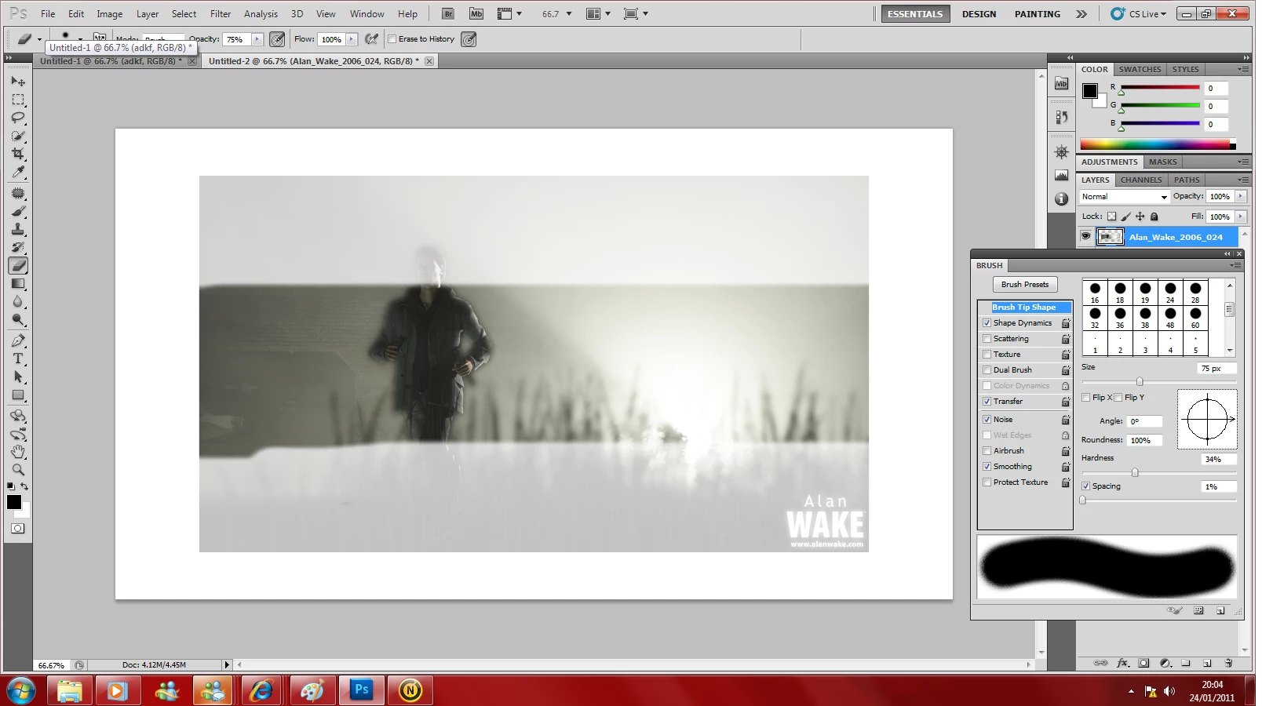Enable Dual Brush option

click(x=987, y=370)
